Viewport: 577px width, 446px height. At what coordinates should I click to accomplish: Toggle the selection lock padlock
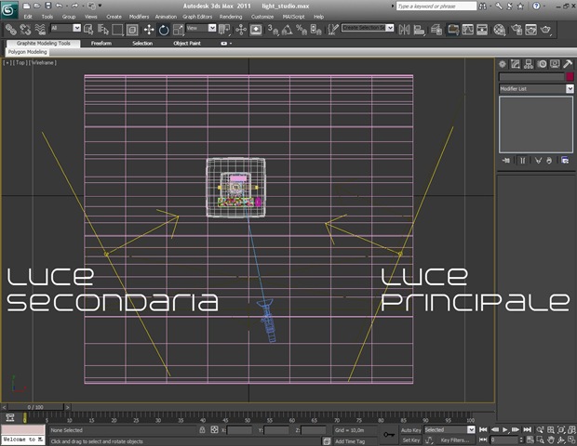click(202, 430)
